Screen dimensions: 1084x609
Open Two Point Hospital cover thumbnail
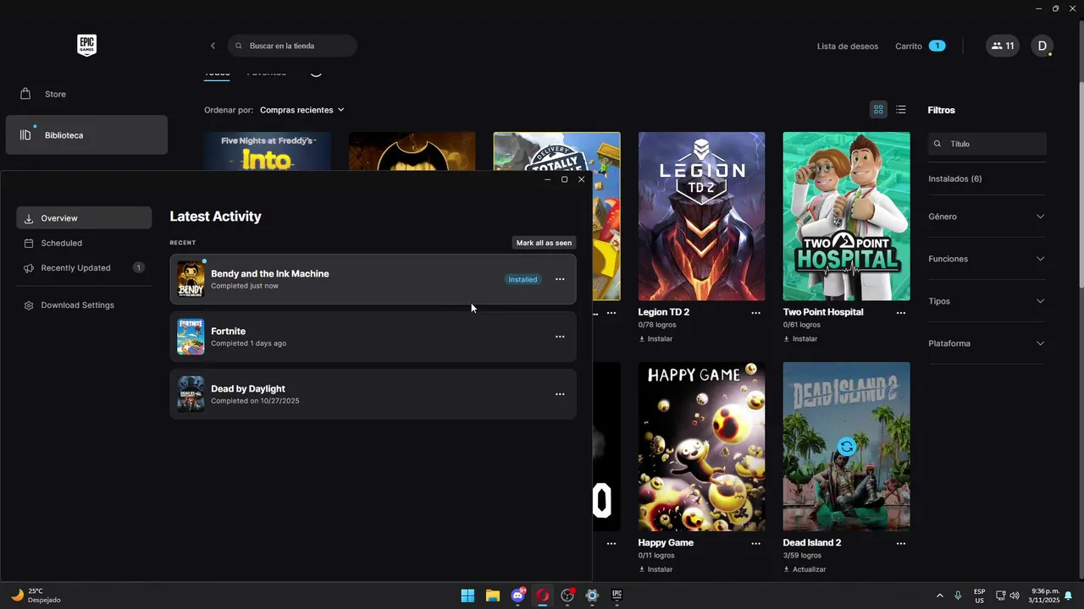pos(846,216)
